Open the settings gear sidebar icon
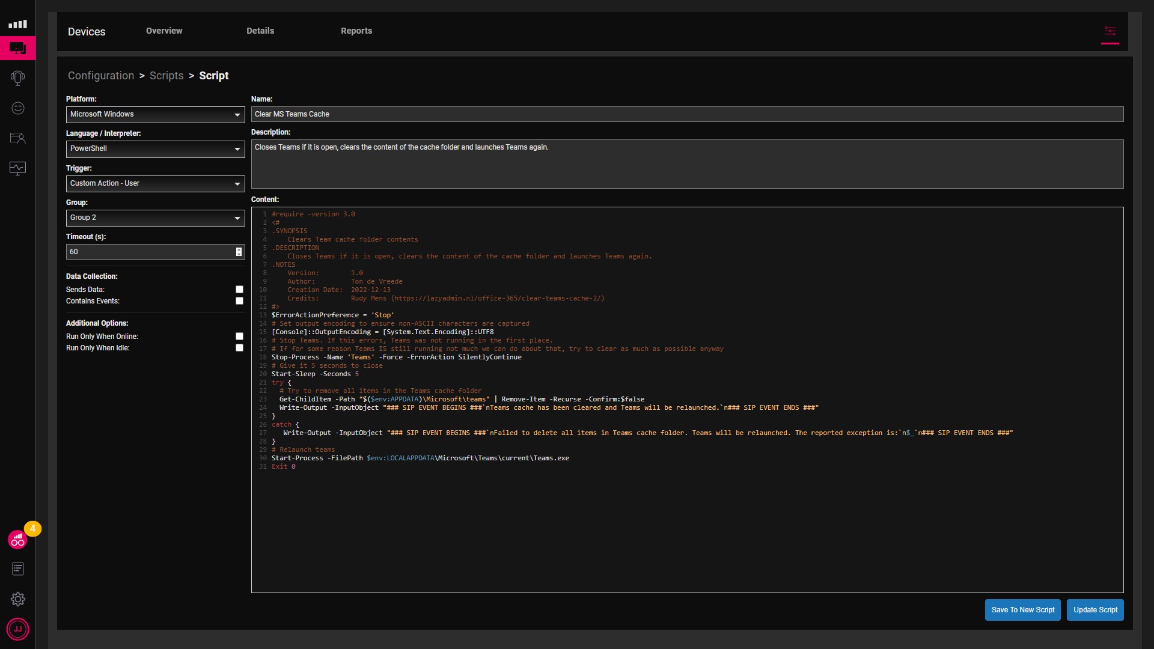Screen dimensions: 1154x649 tap(17, 599)
